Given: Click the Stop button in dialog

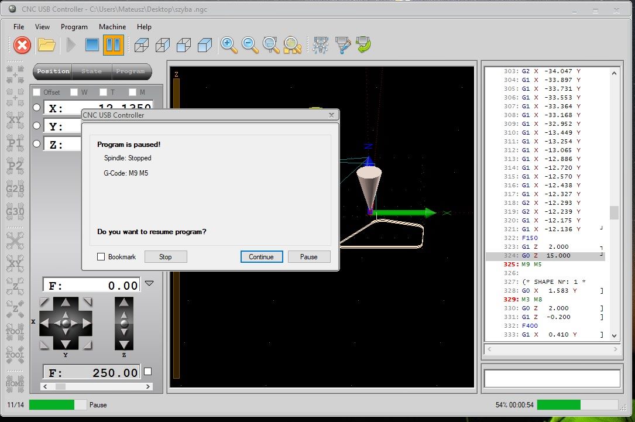Looking at the screenshot, I should pos(166,257).
